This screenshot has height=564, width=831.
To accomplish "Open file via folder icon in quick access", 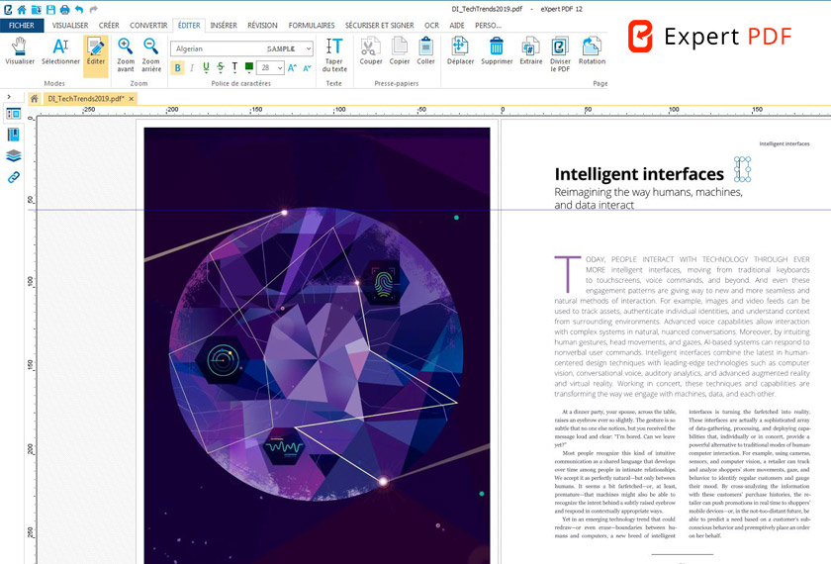I will [36, 9].
